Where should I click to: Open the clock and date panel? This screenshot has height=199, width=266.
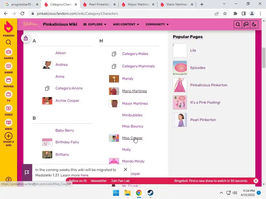(x=248, y=193)
